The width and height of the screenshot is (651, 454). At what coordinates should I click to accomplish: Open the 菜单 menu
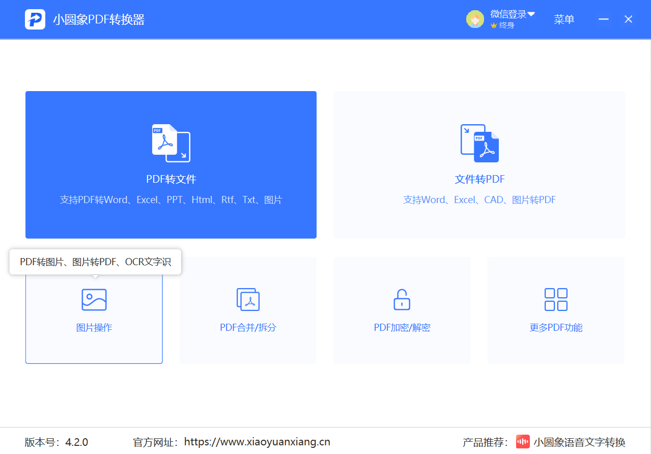(564, 19)
